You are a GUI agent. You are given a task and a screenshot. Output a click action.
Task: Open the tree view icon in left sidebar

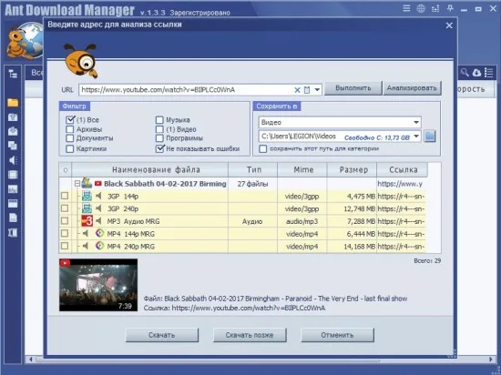coord(13,74)
